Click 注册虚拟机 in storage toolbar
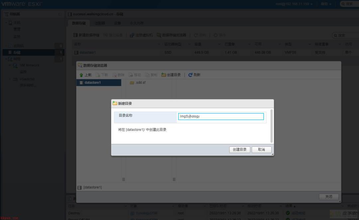Screen dimensions: 359x220 coord(141,35)
